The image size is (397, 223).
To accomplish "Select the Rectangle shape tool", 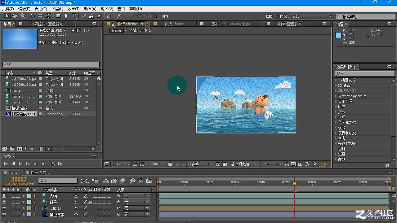I will pyautogui.click(x=58, y=16).
